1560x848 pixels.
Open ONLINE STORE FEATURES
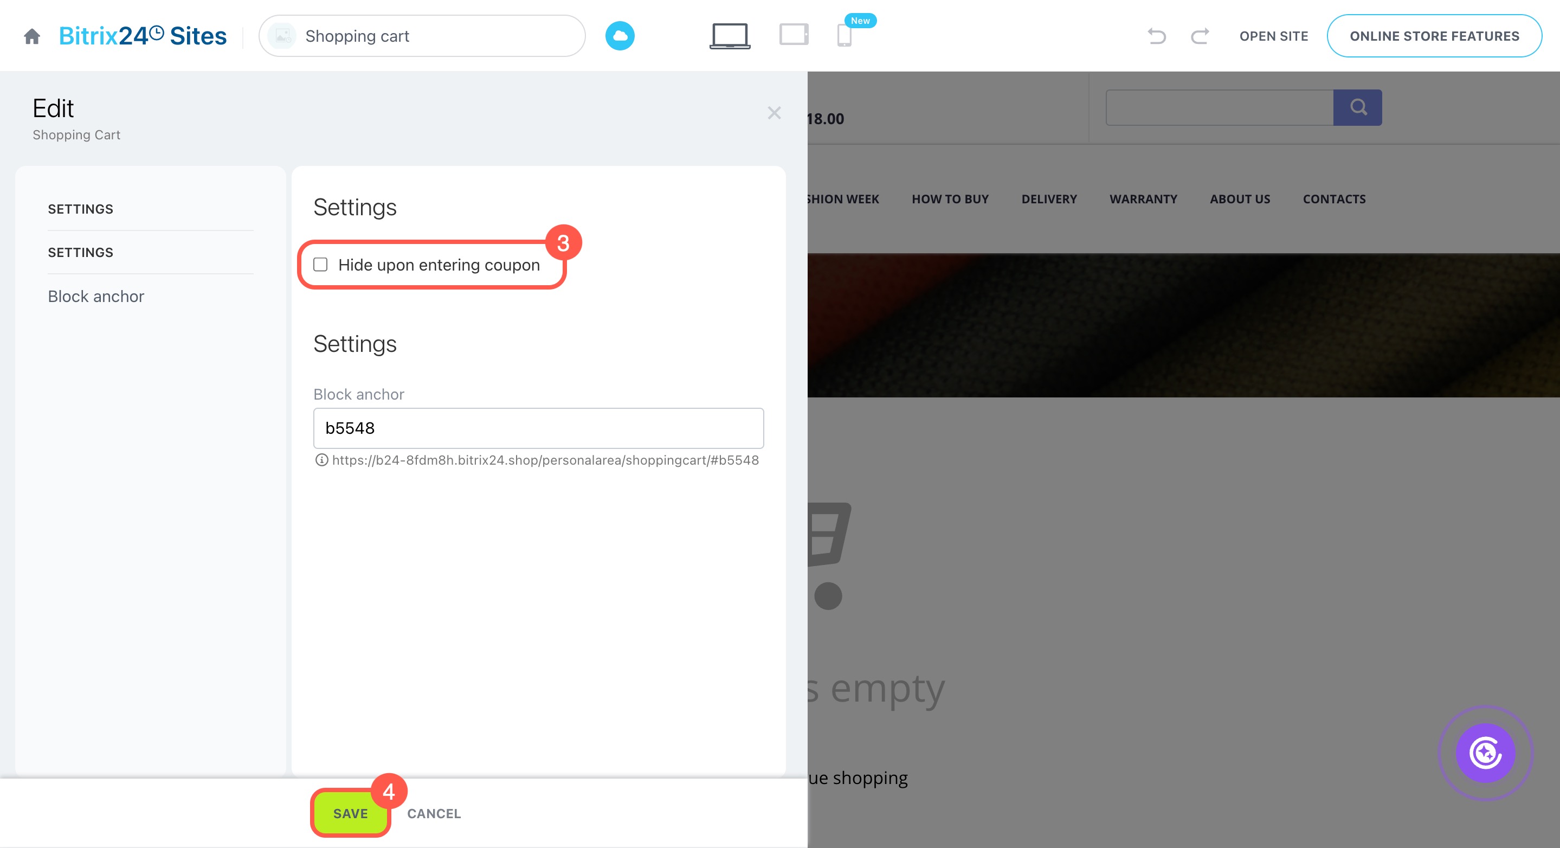pos(1434,36)
